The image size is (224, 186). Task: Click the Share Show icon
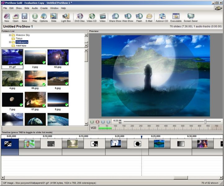pos(115,18)
